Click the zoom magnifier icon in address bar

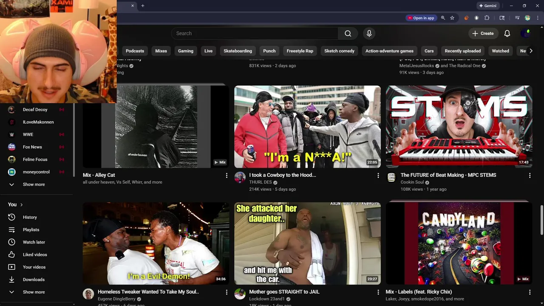point(443,18)
